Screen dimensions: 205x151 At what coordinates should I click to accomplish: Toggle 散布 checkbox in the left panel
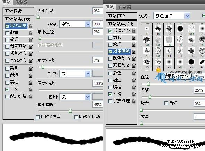pyautogui.click(x=7, y=33)
